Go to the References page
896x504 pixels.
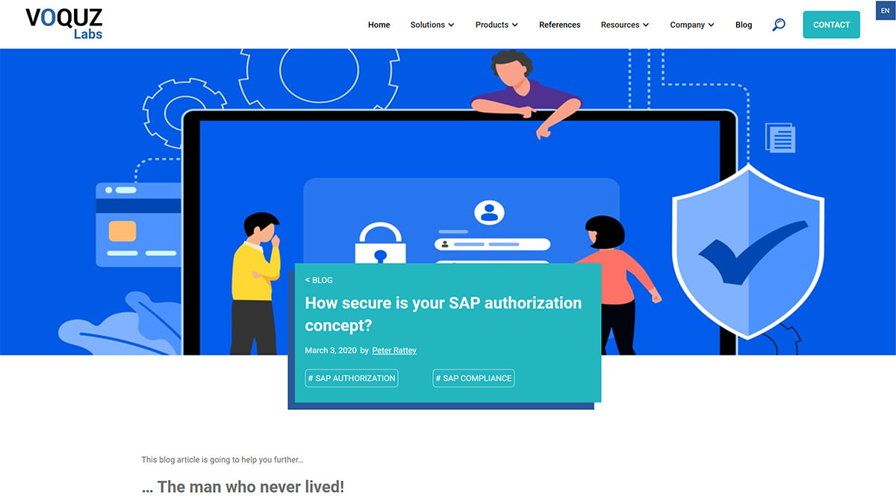coord(559,25)
